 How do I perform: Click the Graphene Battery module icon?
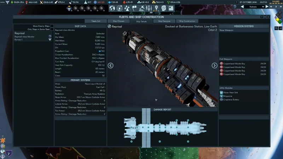click(221, 100)
